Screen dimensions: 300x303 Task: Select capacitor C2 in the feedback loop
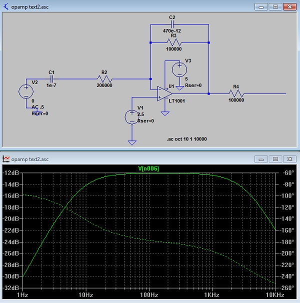pyautogui.click(x=172, y=23)
